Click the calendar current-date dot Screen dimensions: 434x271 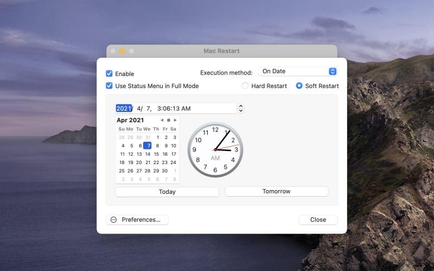pos(169,120)
